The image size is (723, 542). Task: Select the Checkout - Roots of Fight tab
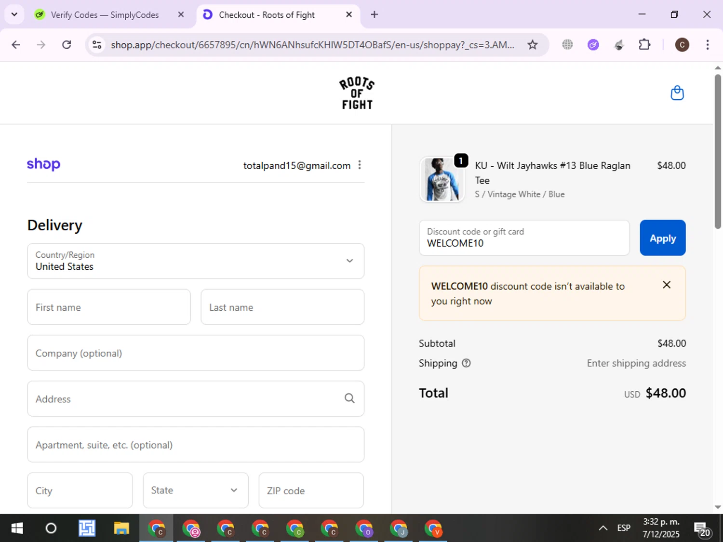tap(267, 15)
